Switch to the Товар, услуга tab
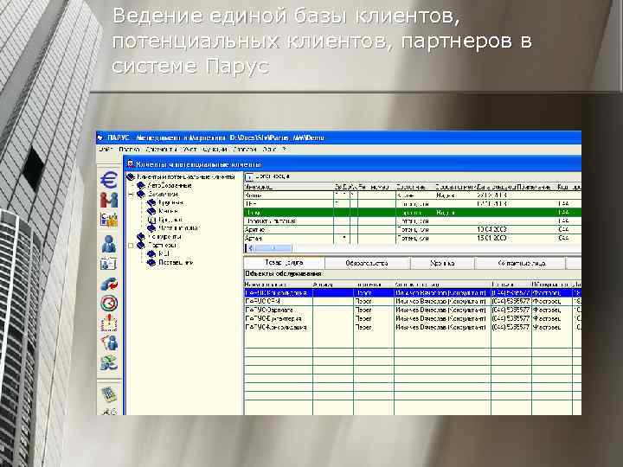Image resolution: width=623 pixels, height=467 pixels. (x=284, y=263)
